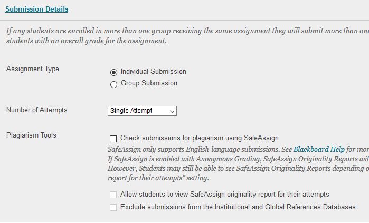Click the Assignment Type field label
Viewport: 369px width, 223px height.
(x=33, y=69)
